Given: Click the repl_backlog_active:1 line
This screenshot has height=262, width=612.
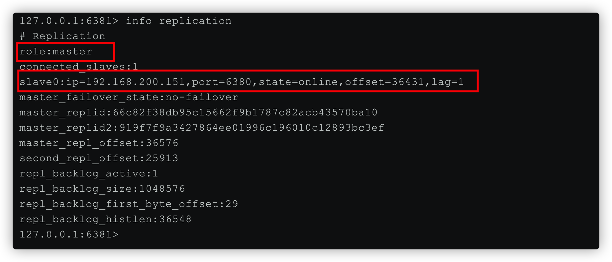Looking at the screenshot, I should pyautogui.click(x=89, y=173).
